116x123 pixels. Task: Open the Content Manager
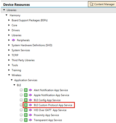(x=102, y=4)
